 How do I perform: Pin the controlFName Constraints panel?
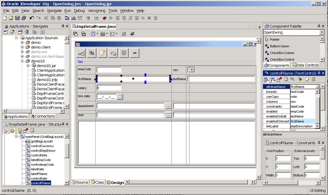click(x=319, y=143)
